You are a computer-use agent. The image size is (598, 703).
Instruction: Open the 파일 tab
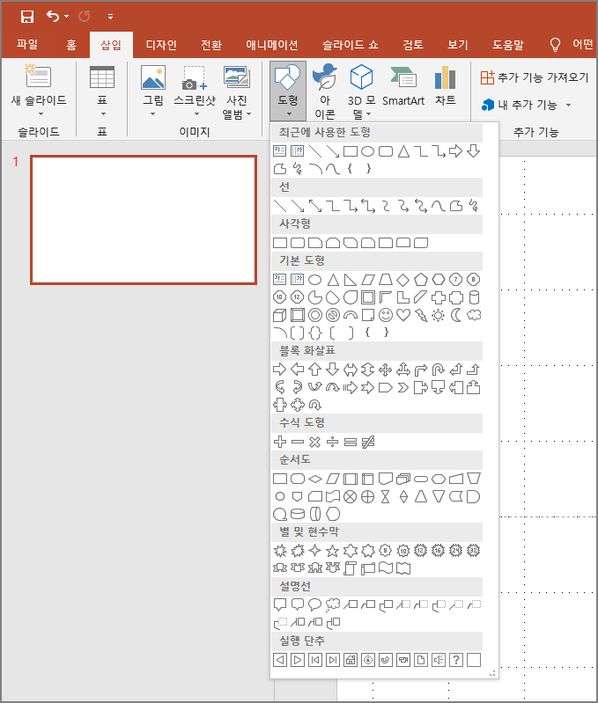(x=27, y=44)
